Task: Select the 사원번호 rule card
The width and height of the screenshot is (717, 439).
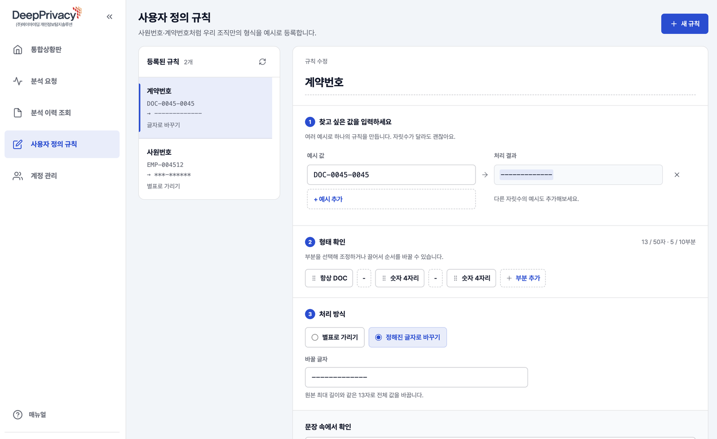Action: [206, 169]
